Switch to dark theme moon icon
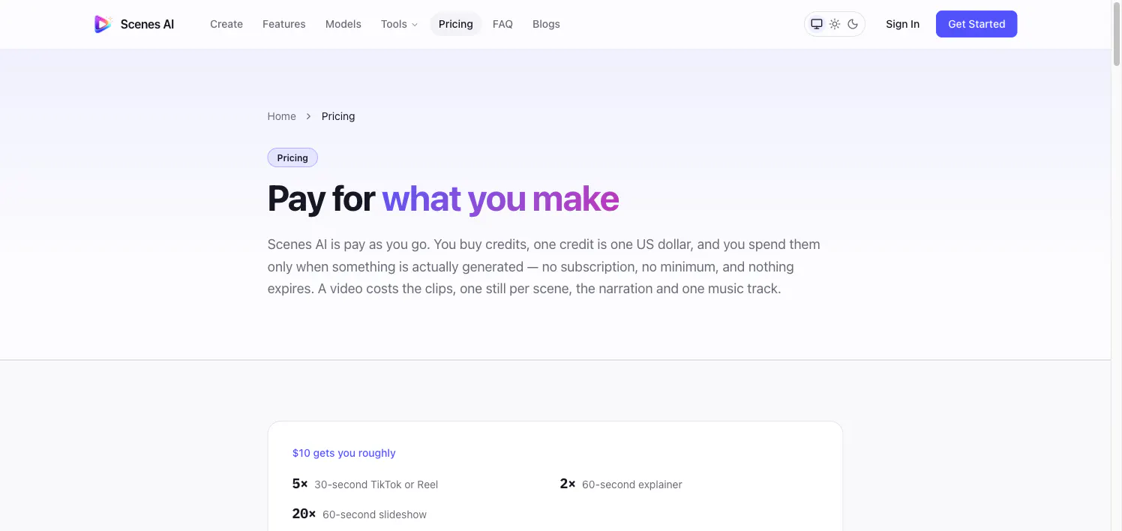The height and width of the screenshot is (531, 1122). point(853,24)
